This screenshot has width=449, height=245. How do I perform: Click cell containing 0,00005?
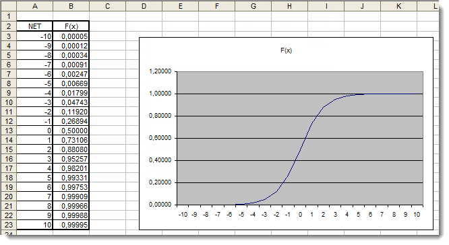coord(71,36)
